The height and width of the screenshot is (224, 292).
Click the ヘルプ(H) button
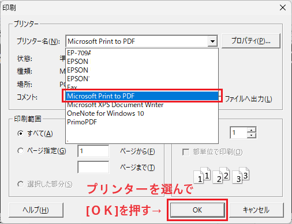36,210
